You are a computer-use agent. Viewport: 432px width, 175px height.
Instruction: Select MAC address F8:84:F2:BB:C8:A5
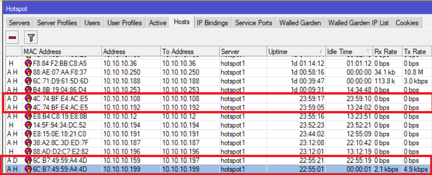pyautogui.click(x=60, y=64)
